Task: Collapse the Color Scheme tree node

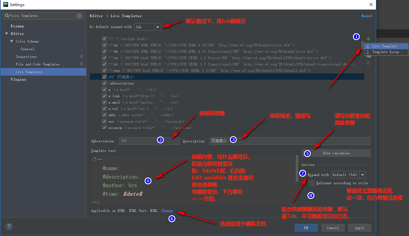Action: click(x=12, y=41)
